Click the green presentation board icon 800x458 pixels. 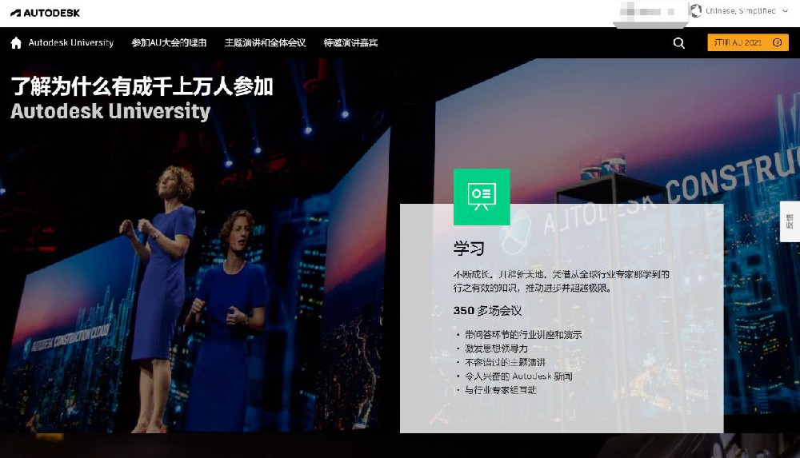coord(481,197)
